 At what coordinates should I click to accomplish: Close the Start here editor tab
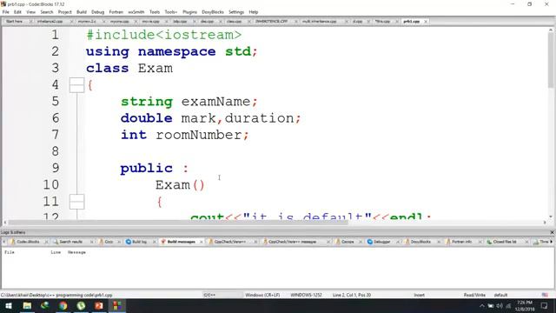30,22
